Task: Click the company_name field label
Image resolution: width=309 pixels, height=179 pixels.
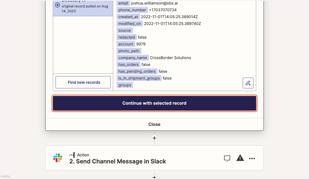Action: click(x=133, y=58)
